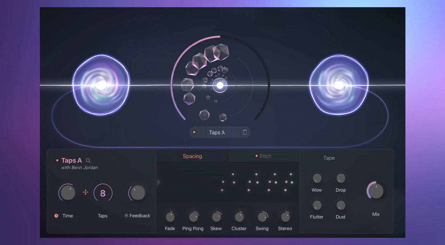Click the clock sync icon beside Time
The width and height of the screenshot is (445, 245).
[56, 216]
